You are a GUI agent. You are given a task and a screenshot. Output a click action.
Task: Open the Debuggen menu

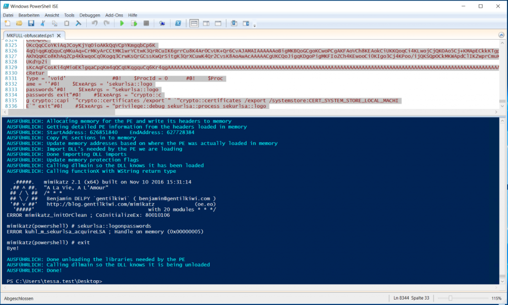point(90,15)
